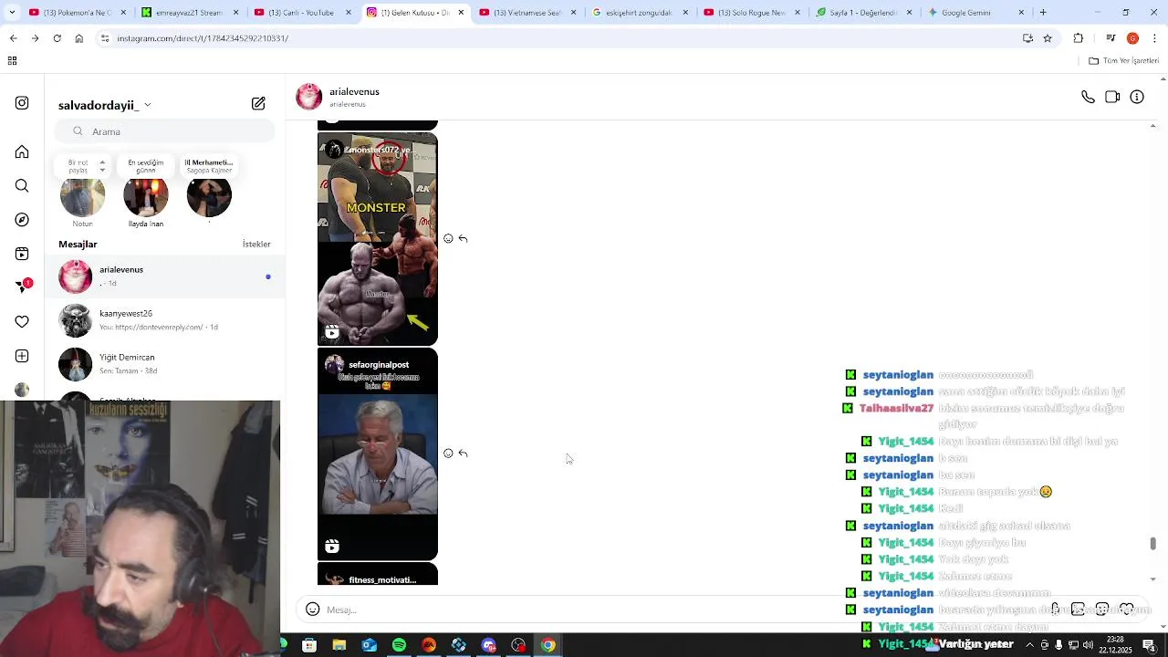This screenshot has height=657, width=1168.
Task: React with emoji to the MONSTER reel
Action: (x=448, y=238)
